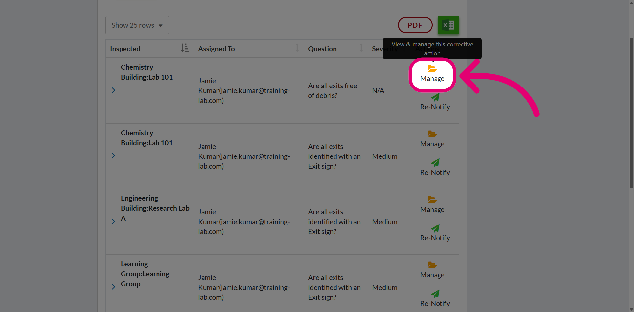
Task: Select the Medium severity cell in Engineering Building row
Action: [x=389, y=222]
